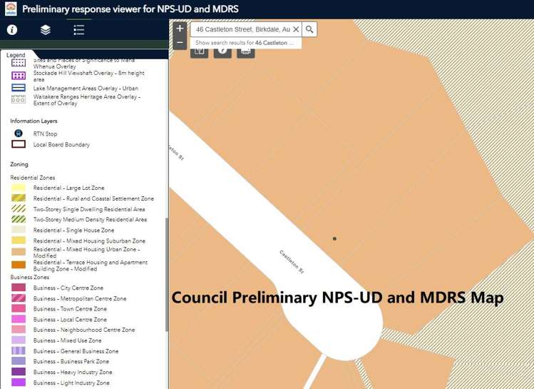Image resolution: width=534 pixels, height=389 pixels.
Task: Open the info panel icon
Action: 12,30
